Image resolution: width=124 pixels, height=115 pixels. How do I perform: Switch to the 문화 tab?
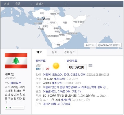click(x=55, y=52)
